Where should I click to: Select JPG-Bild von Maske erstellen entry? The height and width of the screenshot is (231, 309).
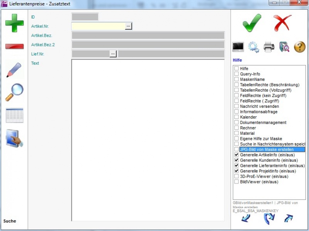click(x=267, y=149)
